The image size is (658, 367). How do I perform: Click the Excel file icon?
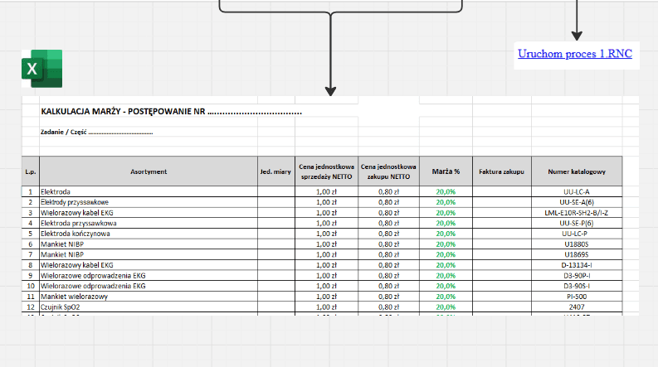click(x=42, y=69)
